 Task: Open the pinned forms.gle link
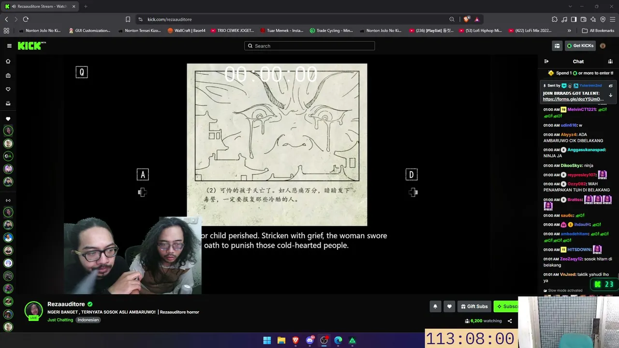tap(573, 99)
